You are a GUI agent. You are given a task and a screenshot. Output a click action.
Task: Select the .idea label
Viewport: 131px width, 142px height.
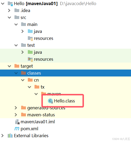25,10
